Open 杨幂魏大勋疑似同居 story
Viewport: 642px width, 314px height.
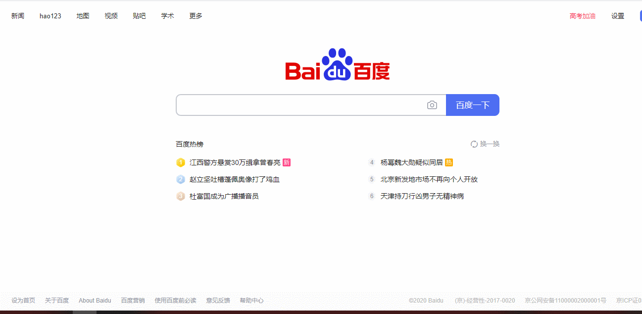point(412,162)
